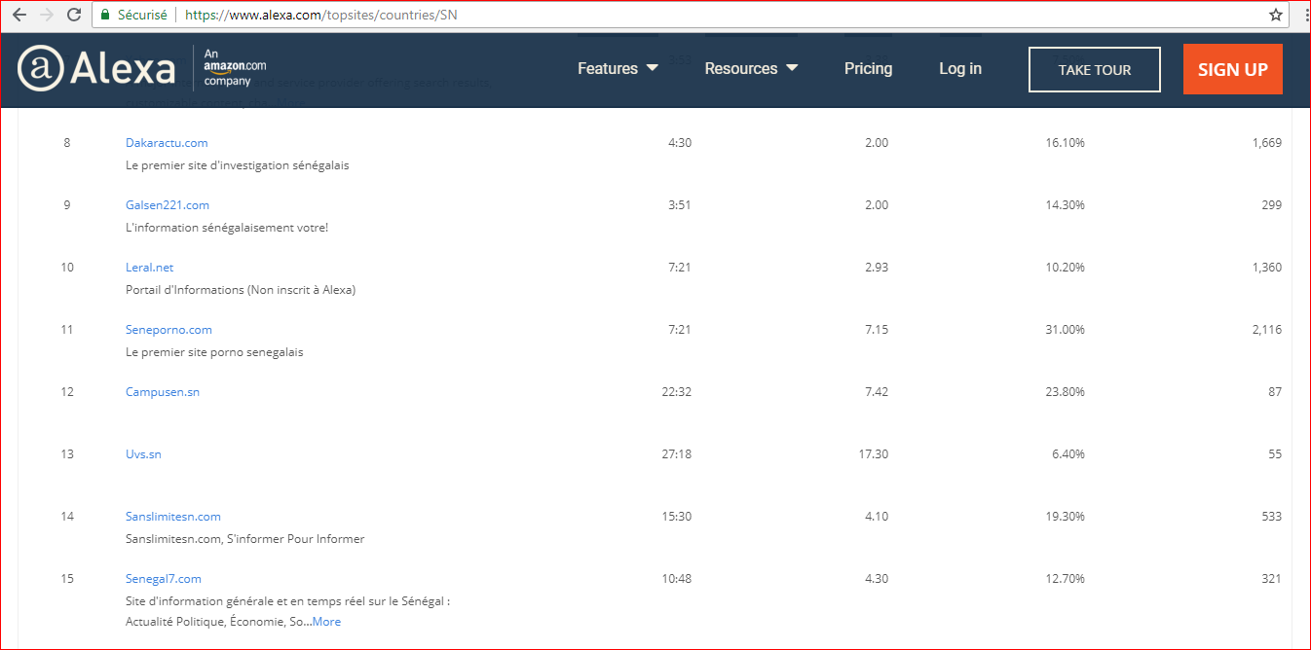Click Leral.net's pageviews value 2.93
This screenshot has height=650, width=1311.
[877, 268]
